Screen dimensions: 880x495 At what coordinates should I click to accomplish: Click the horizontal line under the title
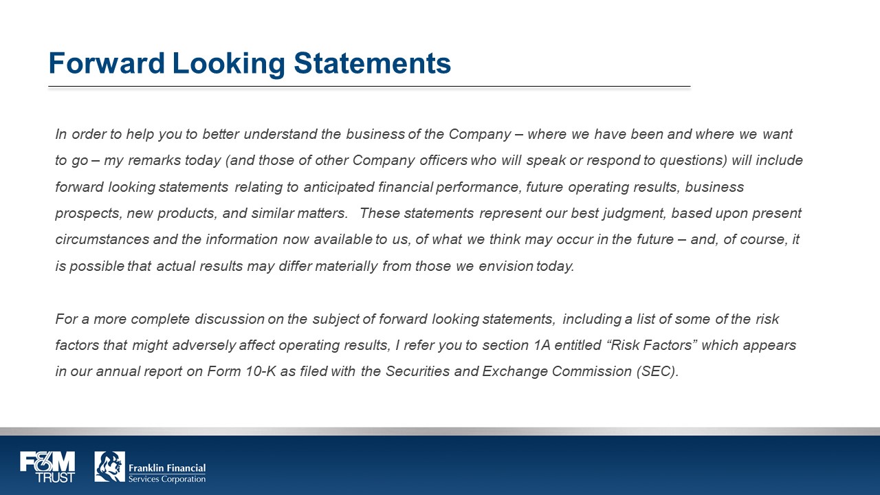[x=368, y=87]
